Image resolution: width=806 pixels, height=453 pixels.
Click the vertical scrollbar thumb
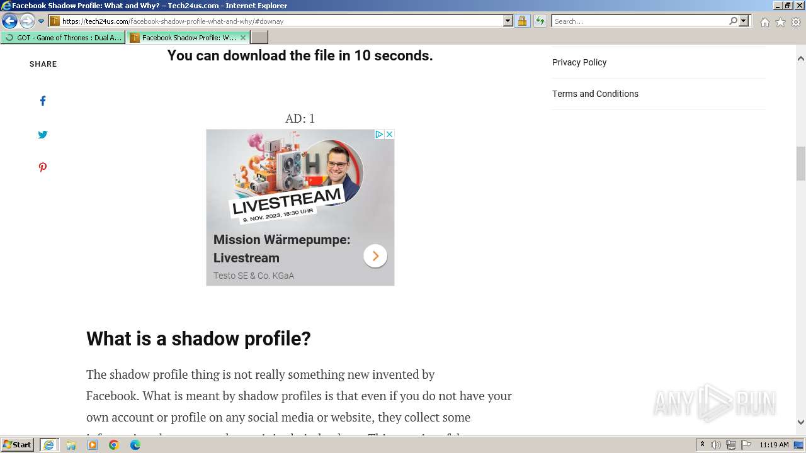pos(800,163)
